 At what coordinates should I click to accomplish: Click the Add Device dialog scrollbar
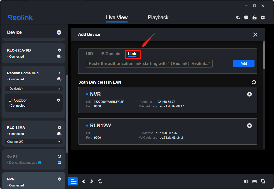coord(264,55)
